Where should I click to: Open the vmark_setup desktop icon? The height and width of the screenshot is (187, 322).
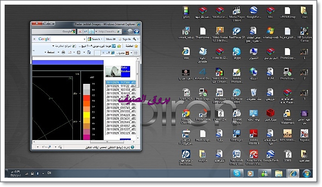click(x=186, y=33)
